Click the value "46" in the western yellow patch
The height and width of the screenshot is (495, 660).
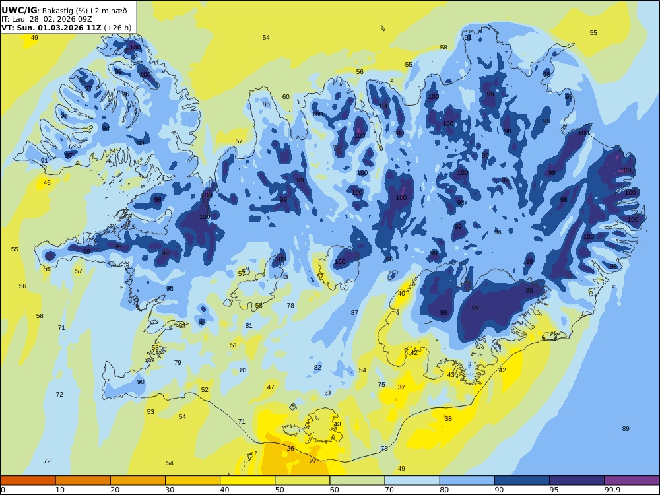[x=47, y=182]
